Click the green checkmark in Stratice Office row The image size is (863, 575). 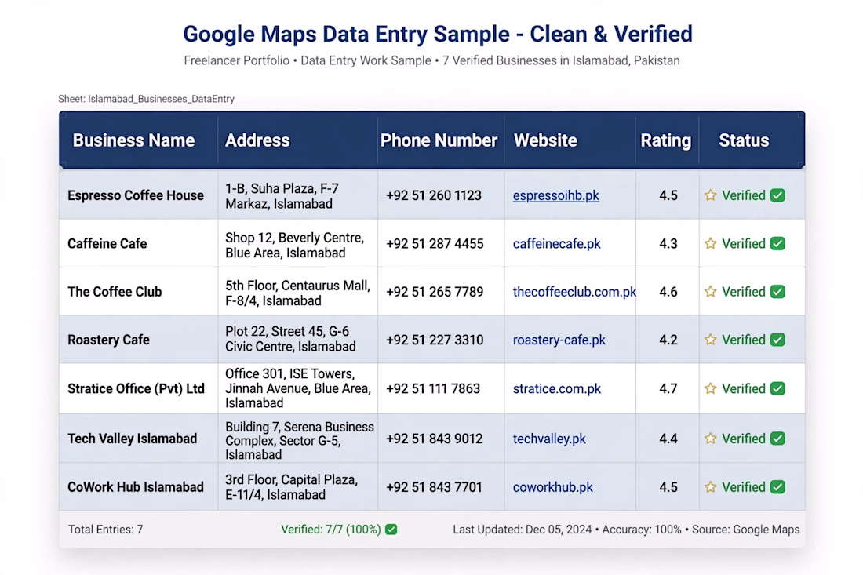[x=777, y=388]
